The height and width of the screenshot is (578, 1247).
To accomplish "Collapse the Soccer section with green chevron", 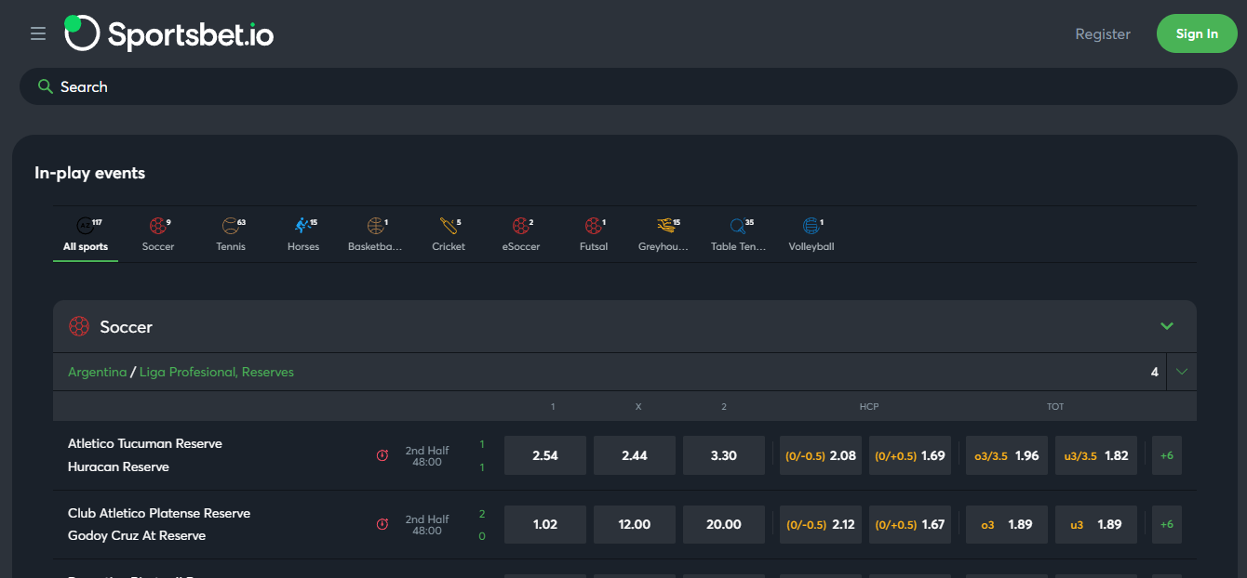I will (1167, 326).
